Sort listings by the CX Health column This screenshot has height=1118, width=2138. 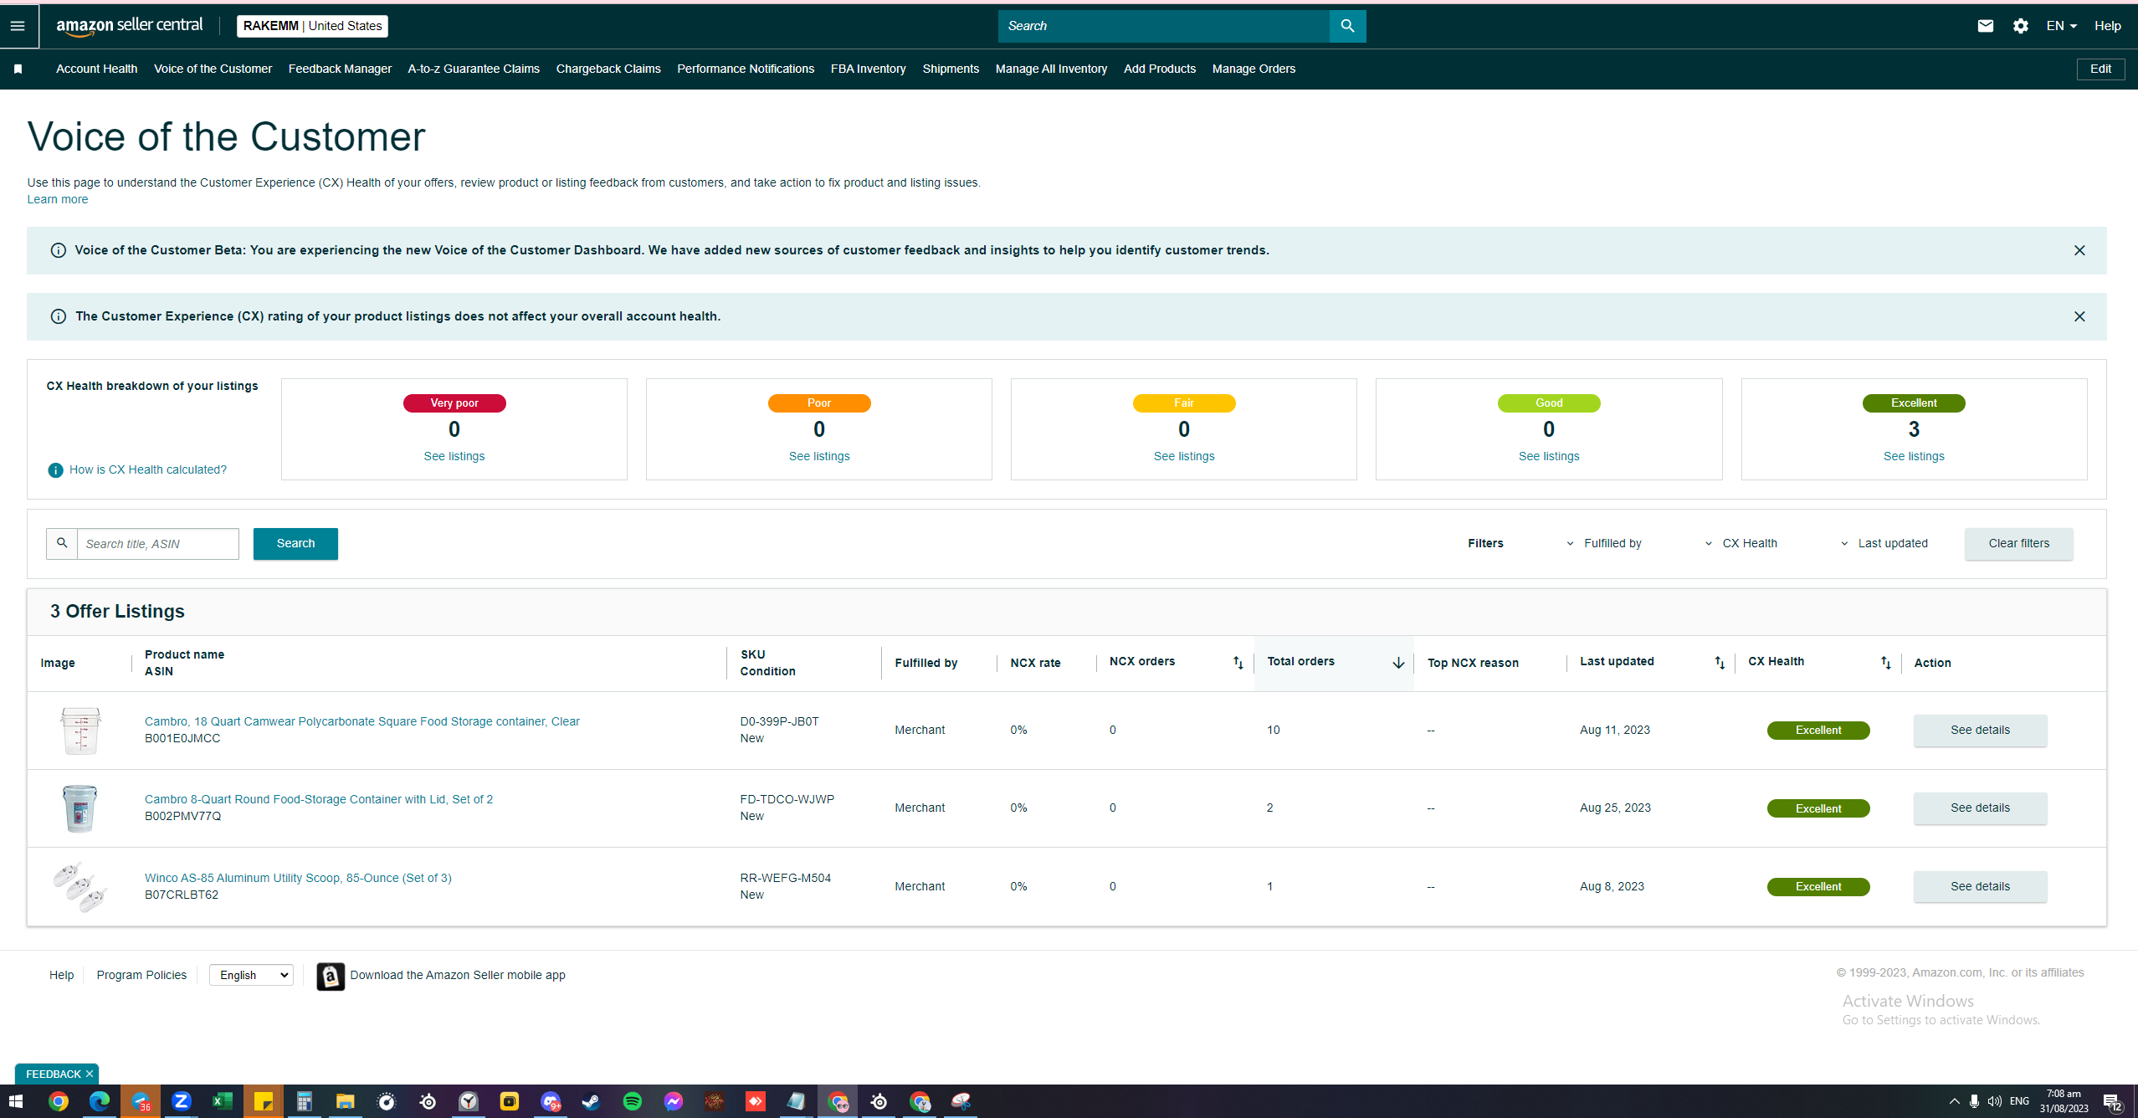click(1885, 663)
